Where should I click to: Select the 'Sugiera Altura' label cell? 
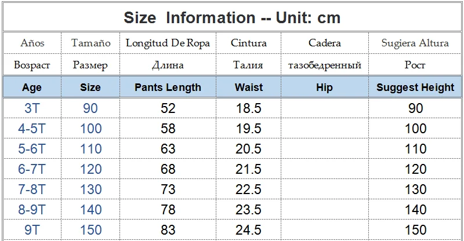pyautogui.click(x=415, y=43)
